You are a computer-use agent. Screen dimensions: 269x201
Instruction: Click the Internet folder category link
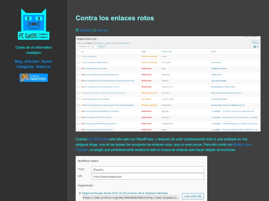click(102, 30)
